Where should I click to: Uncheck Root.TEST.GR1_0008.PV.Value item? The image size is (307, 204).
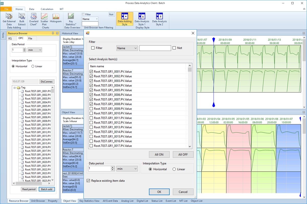pos(91,104)
